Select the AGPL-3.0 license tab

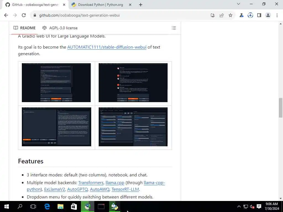click(x=60, y=28)
